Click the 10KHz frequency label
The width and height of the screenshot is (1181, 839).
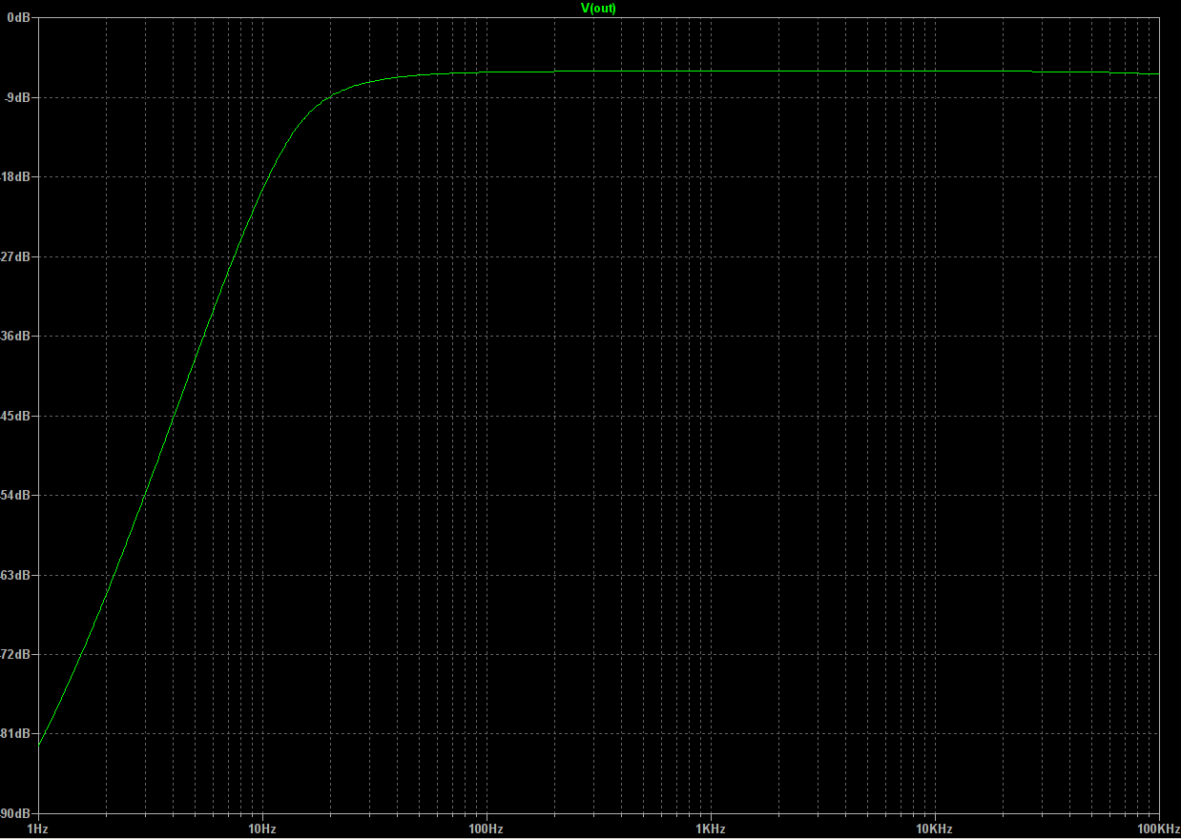point(935,829)
